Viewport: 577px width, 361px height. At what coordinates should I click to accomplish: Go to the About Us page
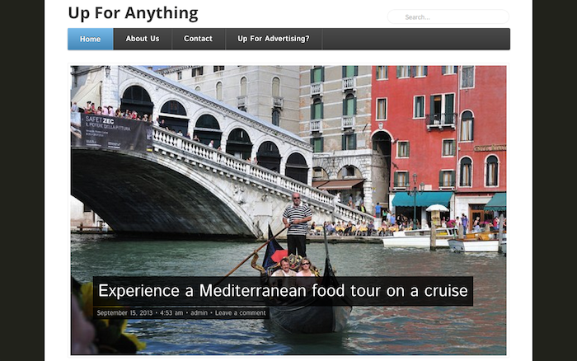143,39
